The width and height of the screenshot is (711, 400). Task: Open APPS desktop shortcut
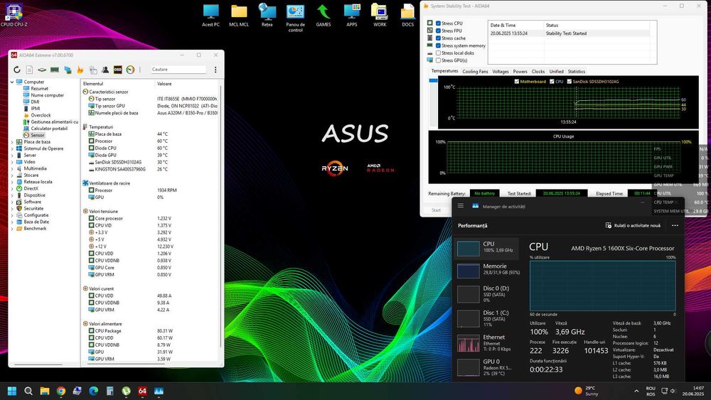(x=352, y=16)
